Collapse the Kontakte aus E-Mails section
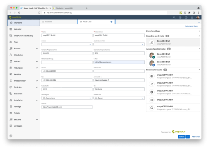The image size is (209, 149). click(x=199, y=36)
